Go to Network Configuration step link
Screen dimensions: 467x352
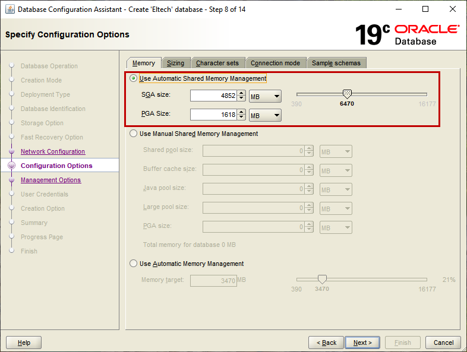pos(53,152)
